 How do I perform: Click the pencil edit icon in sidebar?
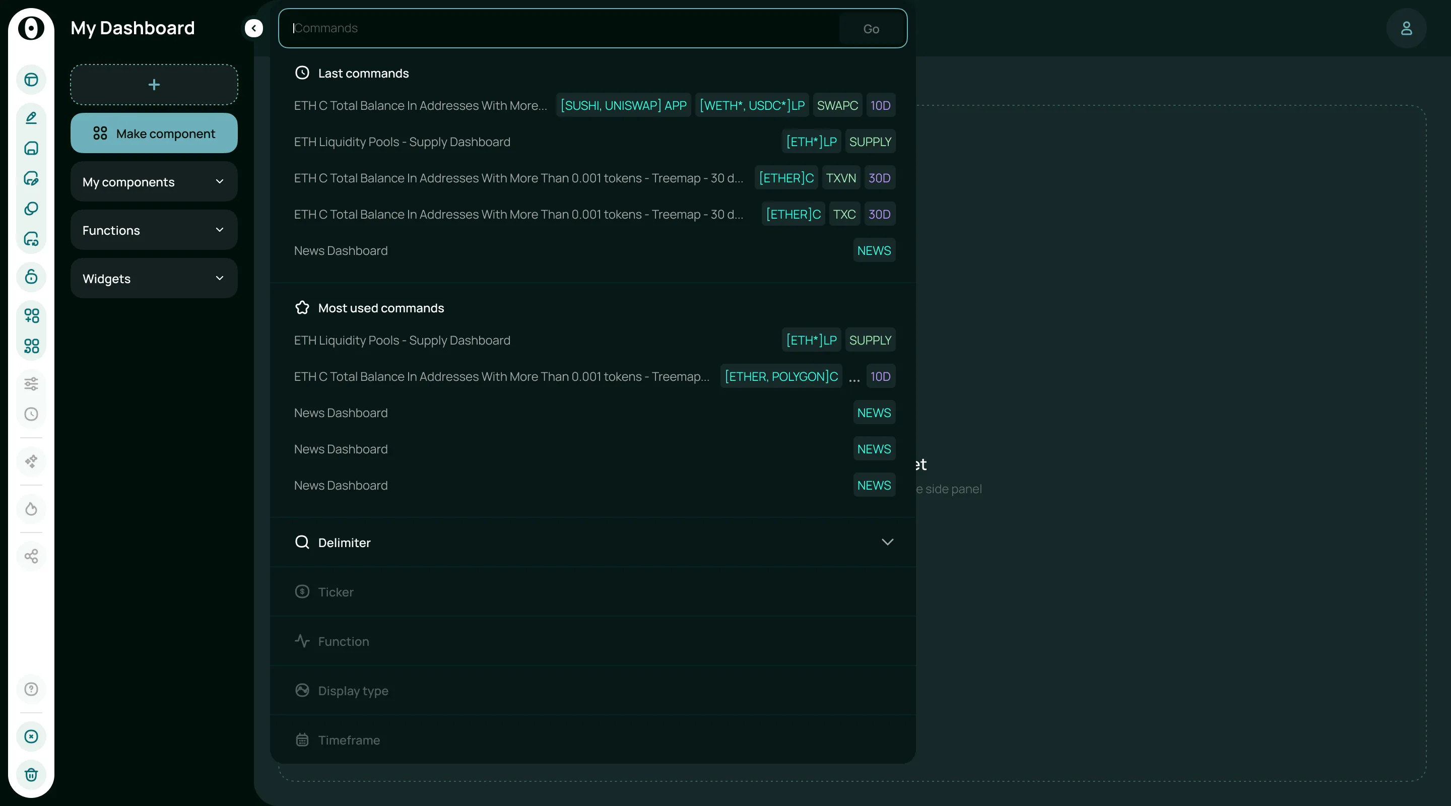coord(31,118)
